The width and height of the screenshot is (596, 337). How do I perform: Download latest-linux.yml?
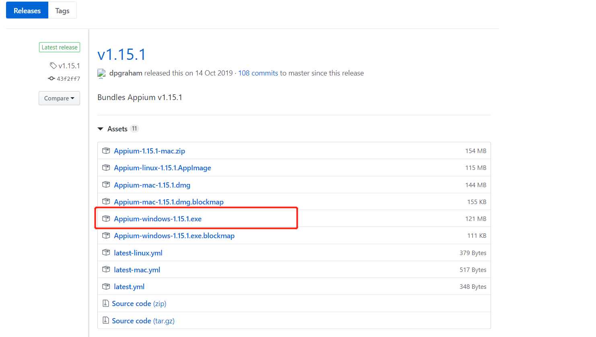coord(138,253)
